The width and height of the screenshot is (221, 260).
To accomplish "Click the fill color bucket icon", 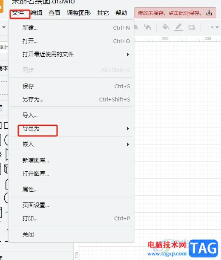I will (x=166, y=27).
